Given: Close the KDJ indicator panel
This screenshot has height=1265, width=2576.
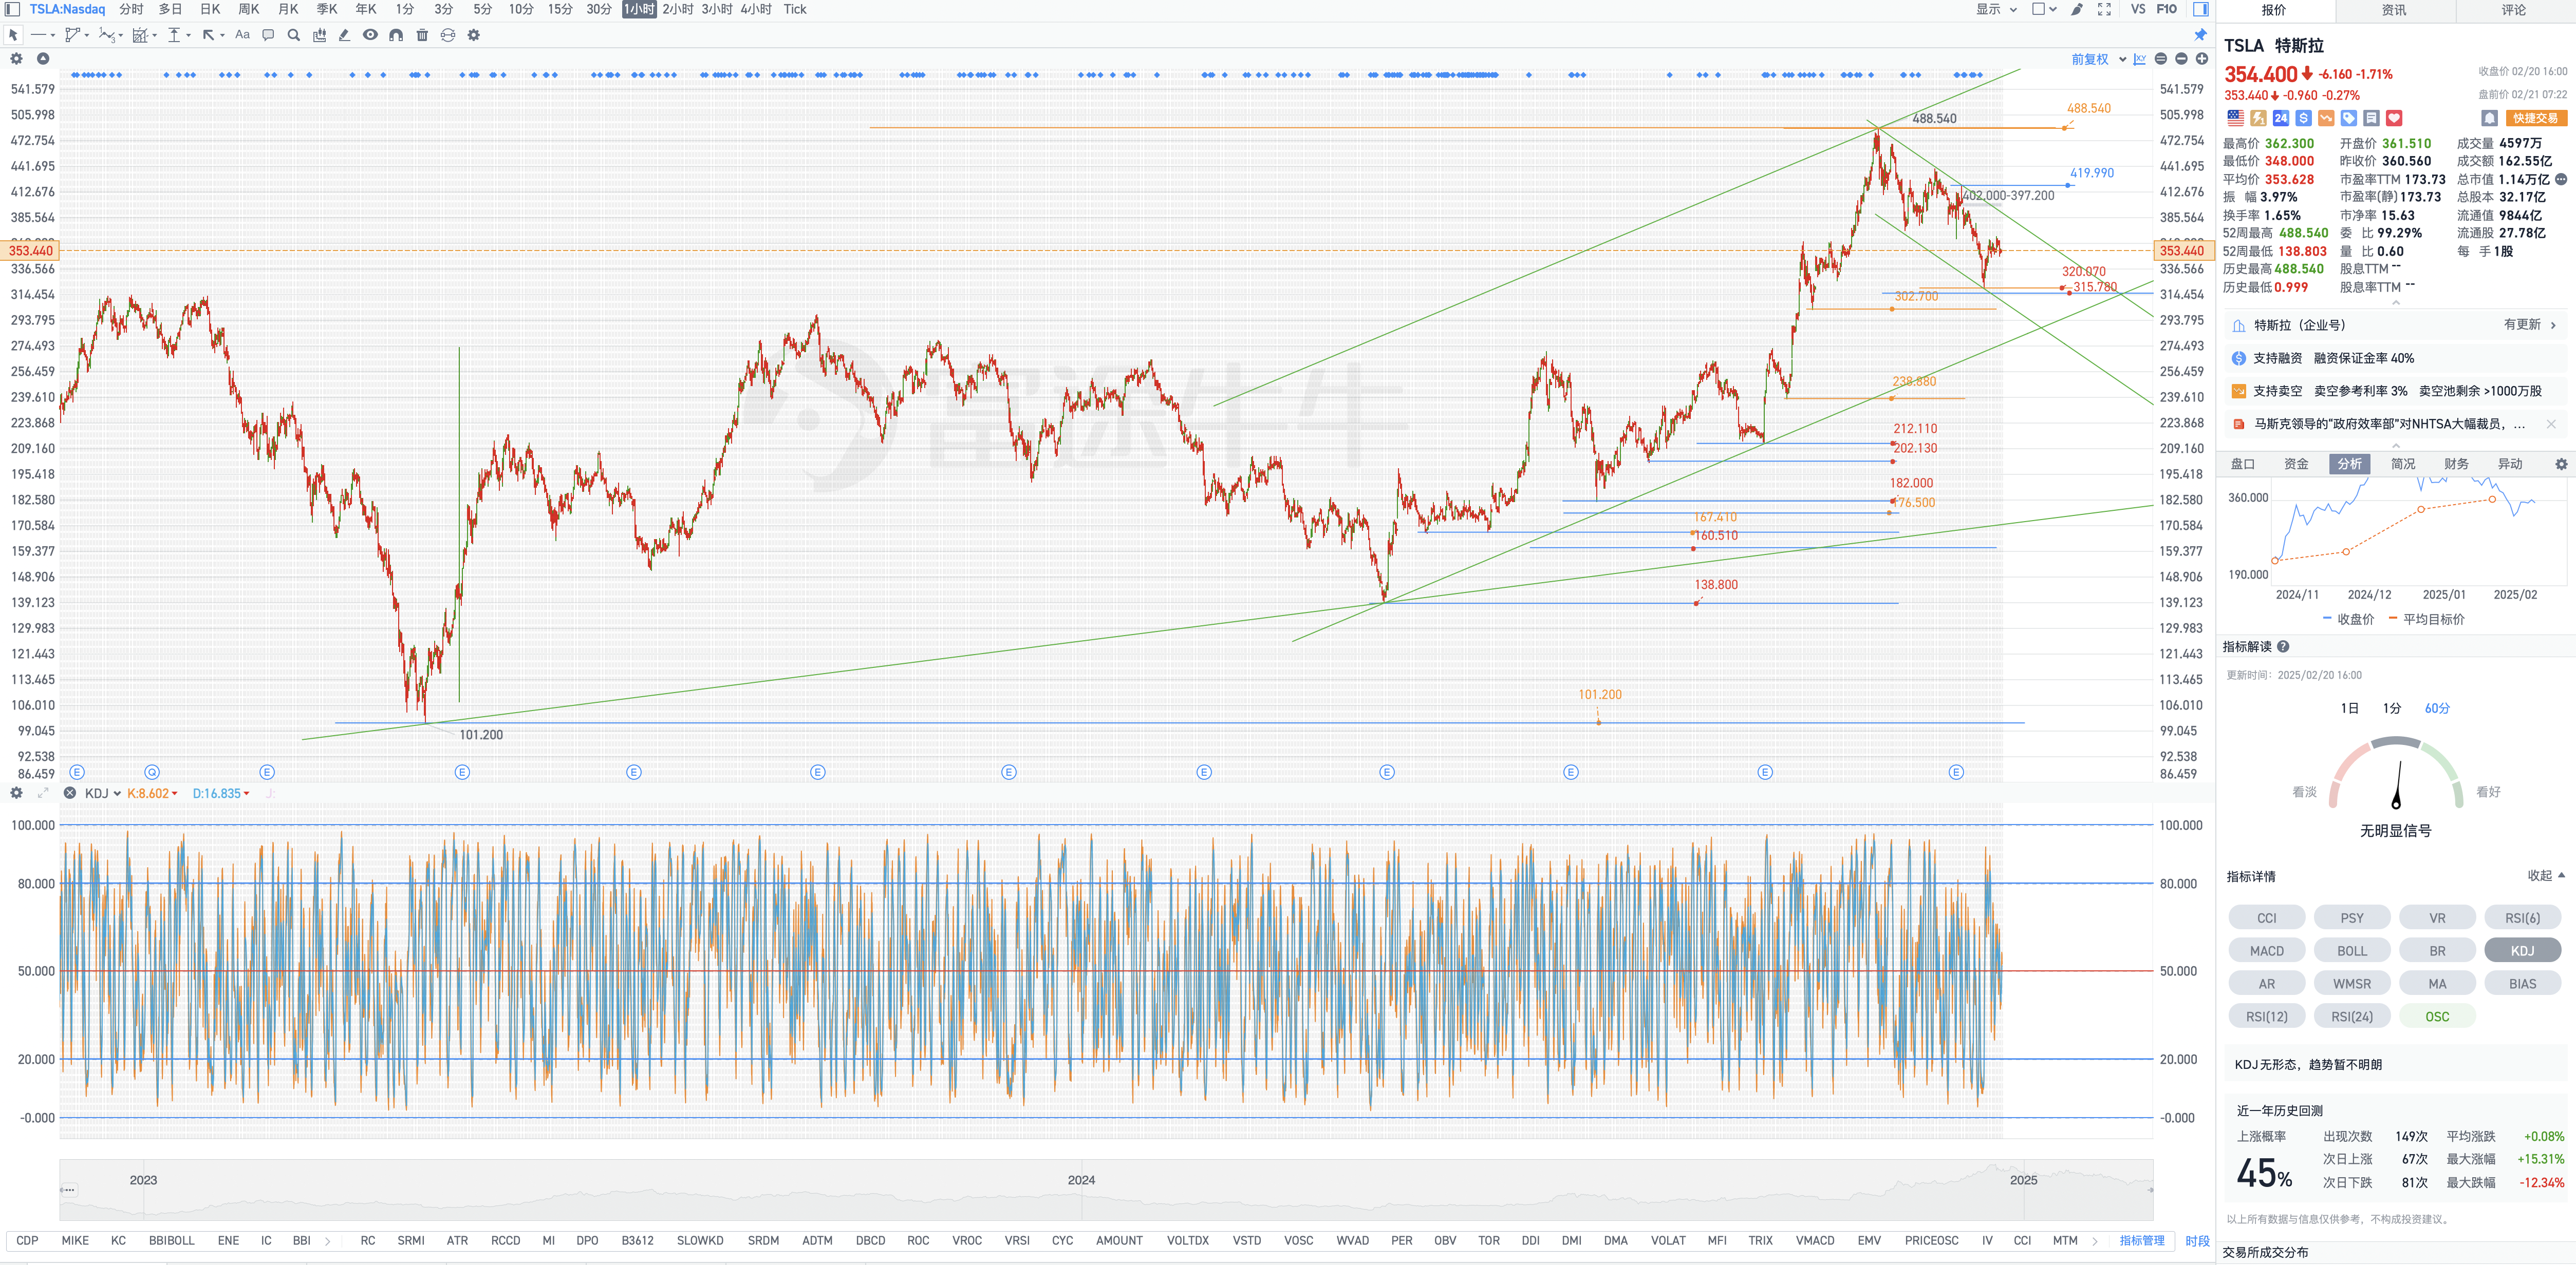Looking at the screenshot, I should 70,793.
